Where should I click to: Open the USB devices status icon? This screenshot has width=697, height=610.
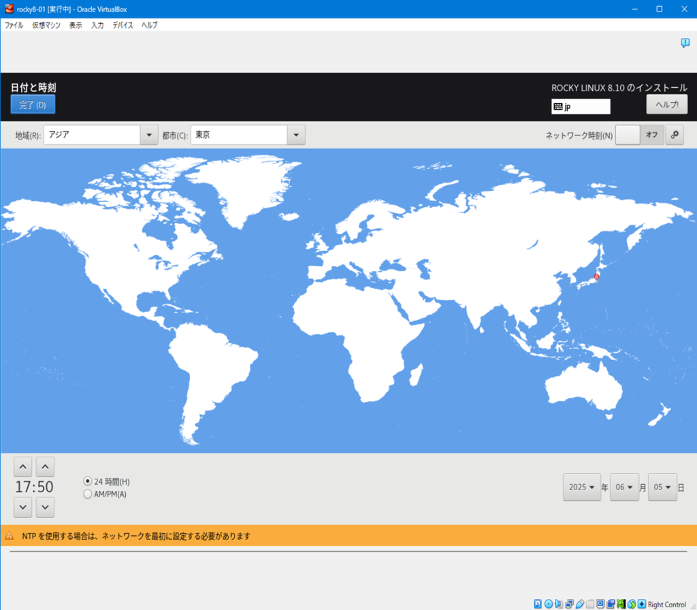coord(580,604)
